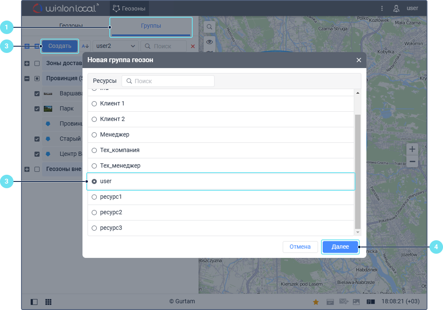443x310 pixels.
Task: Click the red clear-search X icon
Action: pos(193,46)
